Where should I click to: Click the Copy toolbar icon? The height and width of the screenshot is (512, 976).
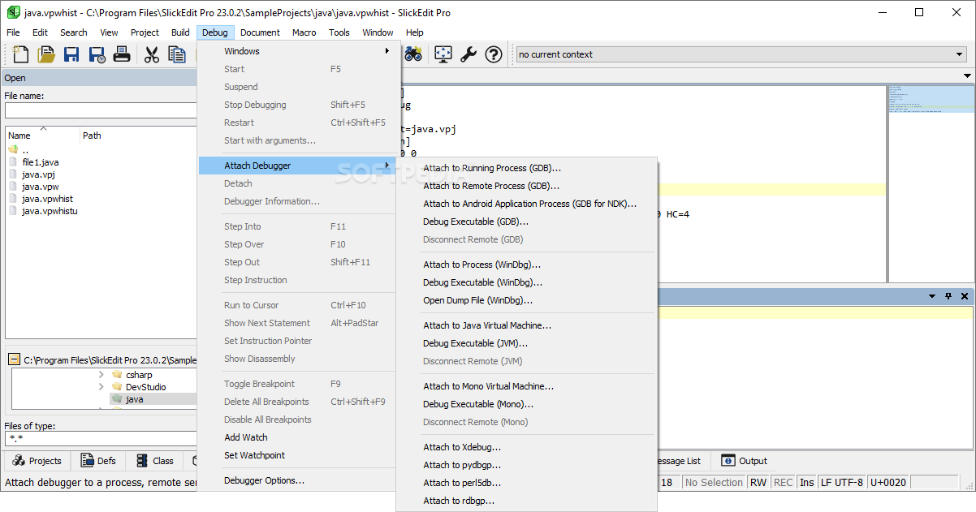pyautogui.click(x=176, y=54)
